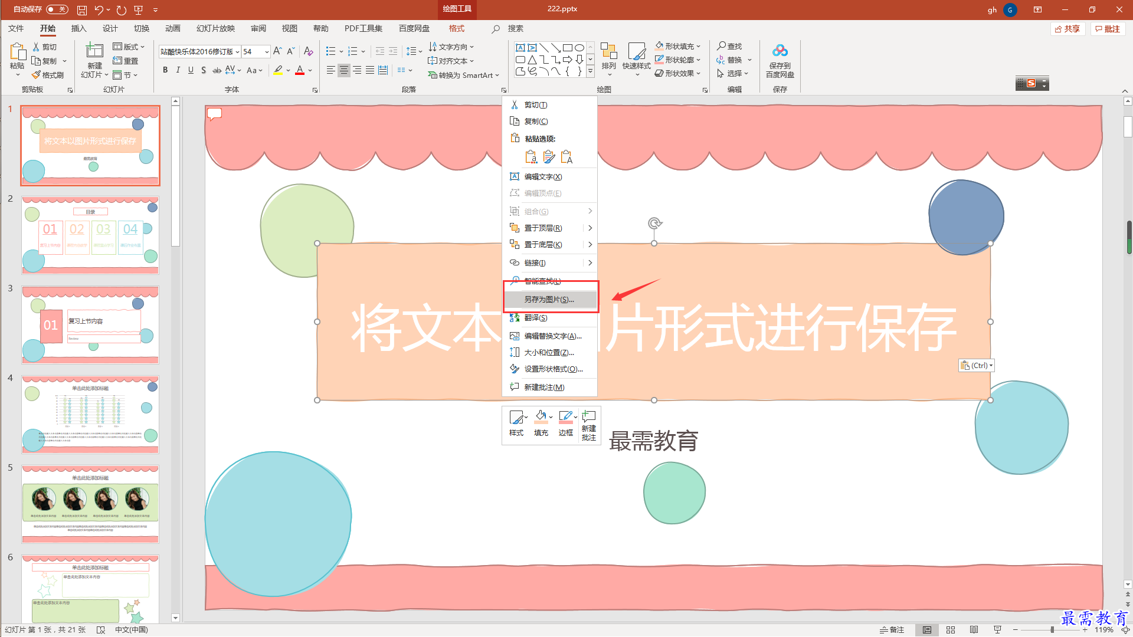Click 转换为 SmartArt button
Screen dimensions: 1133x637
coord(463,75)
